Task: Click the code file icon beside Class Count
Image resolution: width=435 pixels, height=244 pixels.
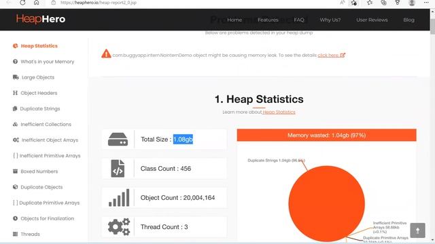Action: 118,168
